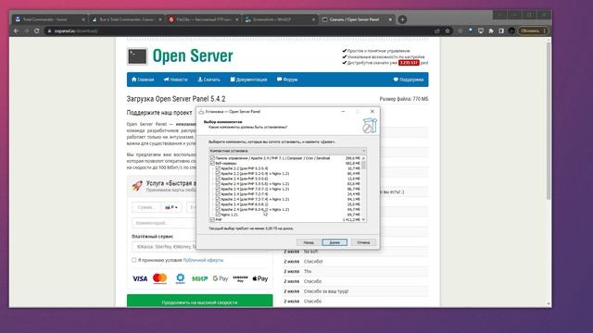Open Скачать in the site navigation

click(208, 80)
